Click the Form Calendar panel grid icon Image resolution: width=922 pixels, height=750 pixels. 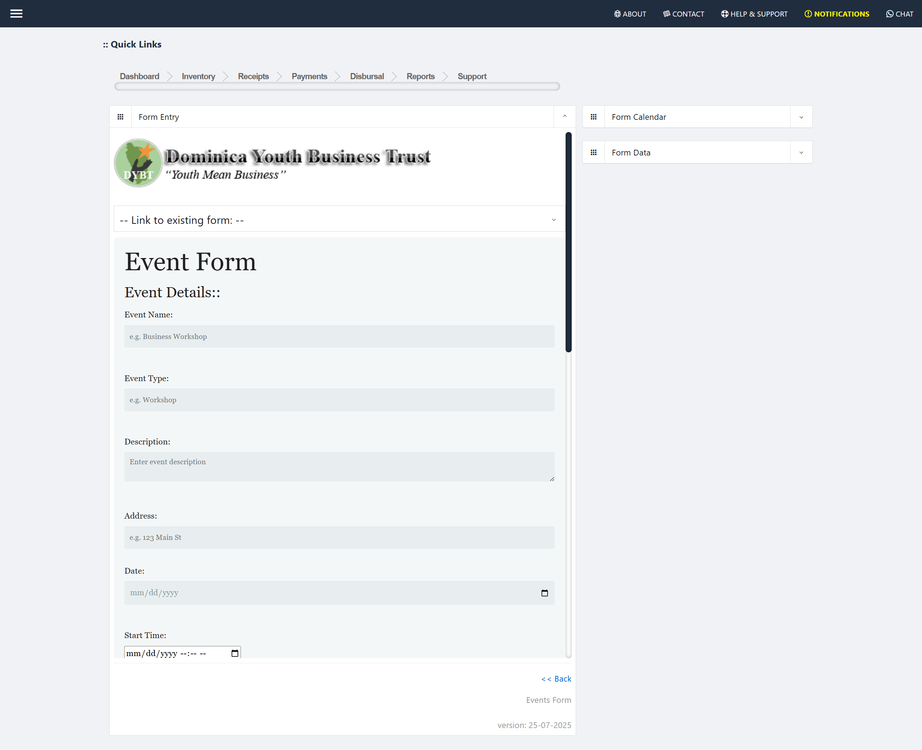594,116
